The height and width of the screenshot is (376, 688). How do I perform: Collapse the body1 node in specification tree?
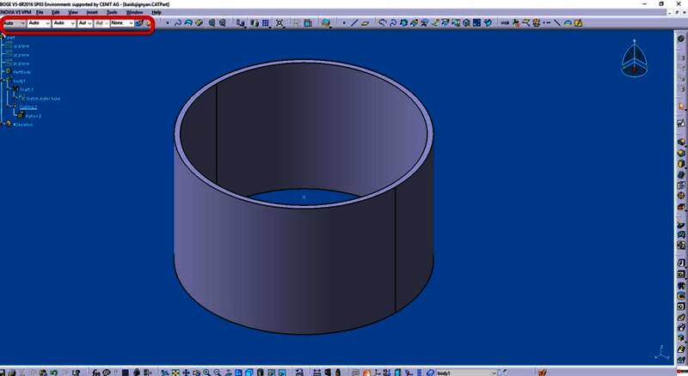click(5, 81)
